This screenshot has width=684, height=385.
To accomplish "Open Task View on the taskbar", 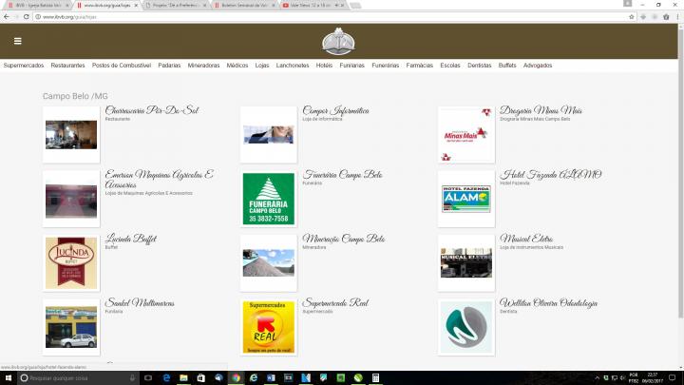I will click(x=148, y=378).
